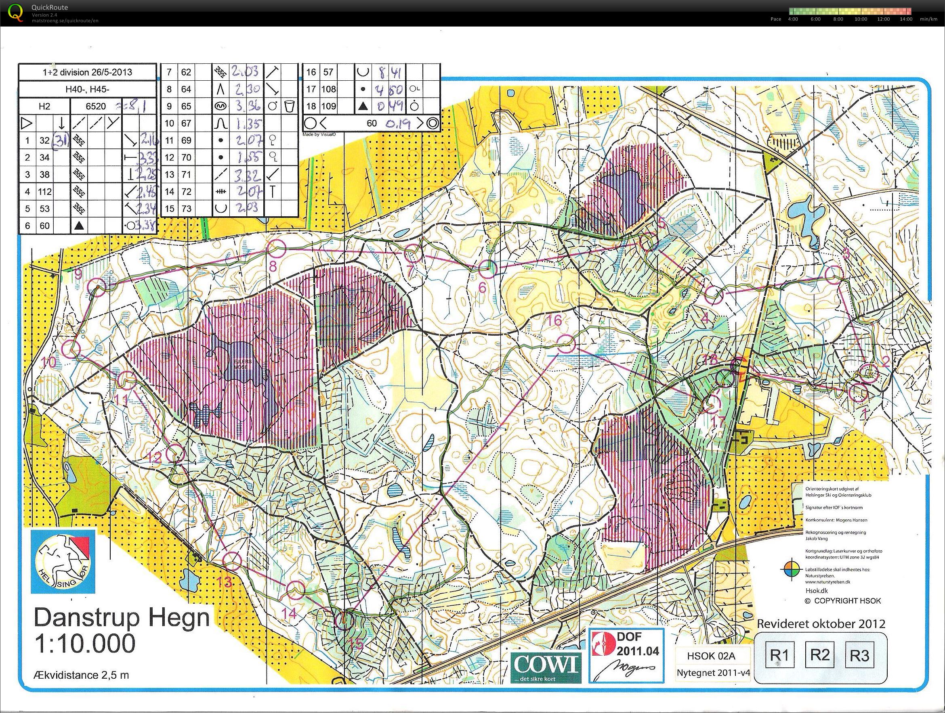Click control circle 14 on the map
This screenshot has height=713, width=945.
click(295, 590)
